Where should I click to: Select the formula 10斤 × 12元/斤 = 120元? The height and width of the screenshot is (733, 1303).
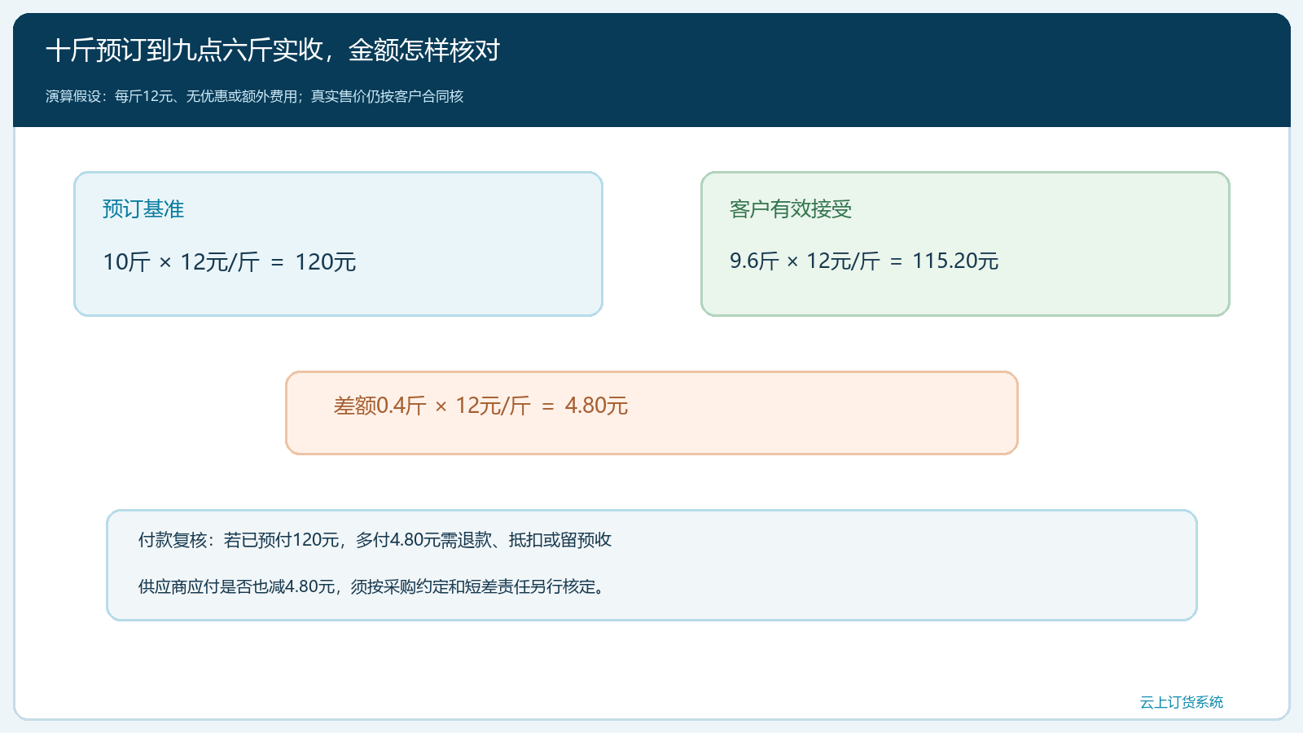coord(230,262)
